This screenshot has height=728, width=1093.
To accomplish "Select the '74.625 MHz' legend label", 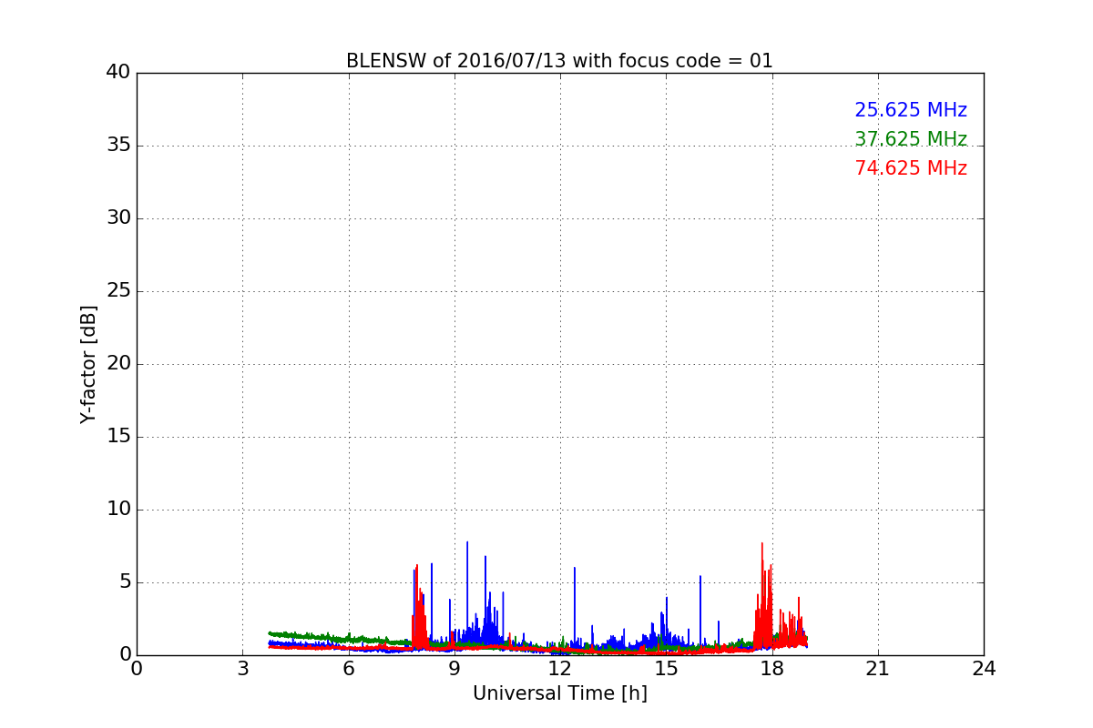I will pos(911,168).
